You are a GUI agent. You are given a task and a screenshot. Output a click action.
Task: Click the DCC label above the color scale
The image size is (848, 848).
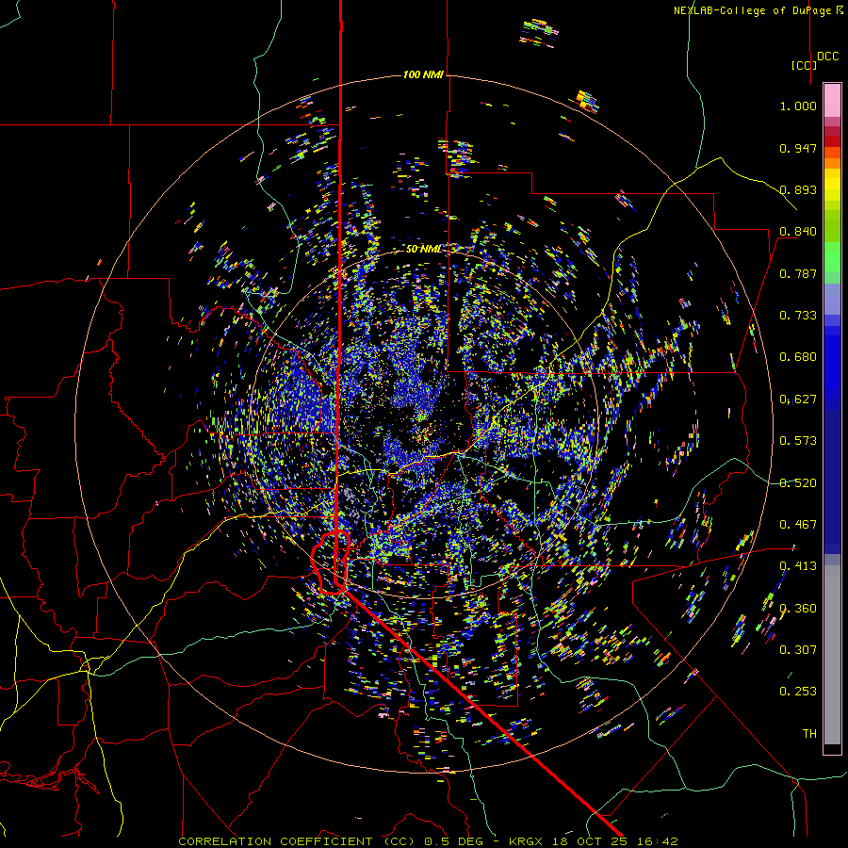click(827, 57)
